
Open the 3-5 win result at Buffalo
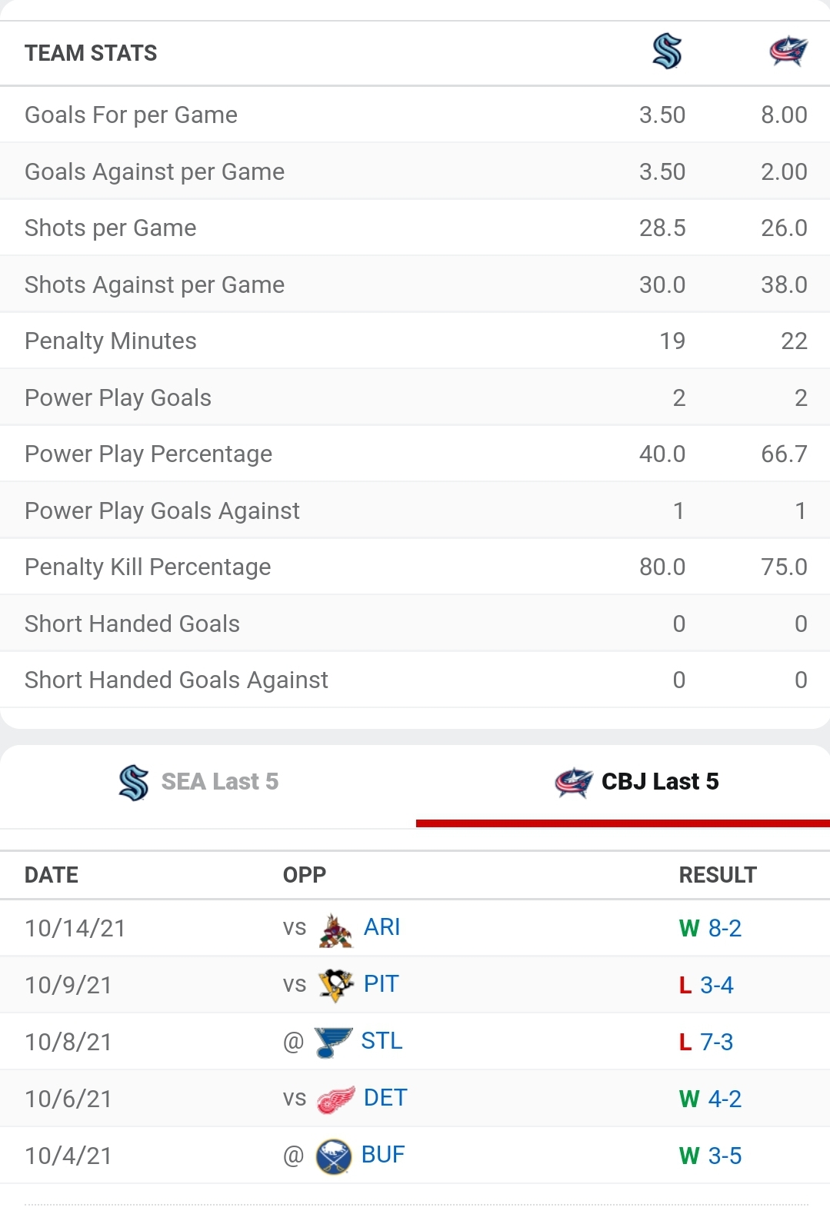click(x=725, y=1156)
